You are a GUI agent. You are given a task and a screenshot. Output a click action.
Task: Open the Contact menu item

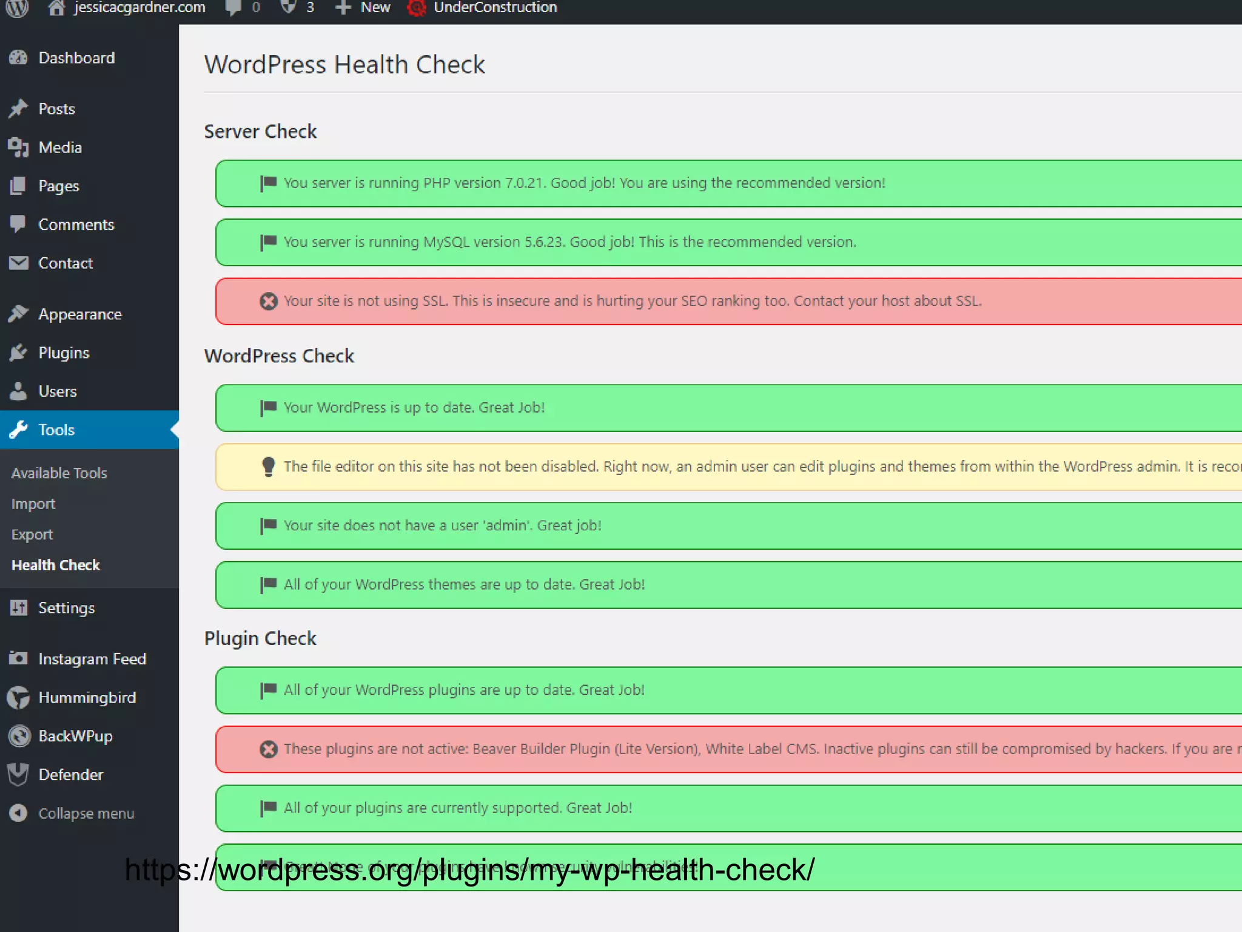click(65, 263)
